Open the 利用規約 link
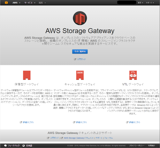This screenshot has height=148, width=160. (x=151, y=145)
